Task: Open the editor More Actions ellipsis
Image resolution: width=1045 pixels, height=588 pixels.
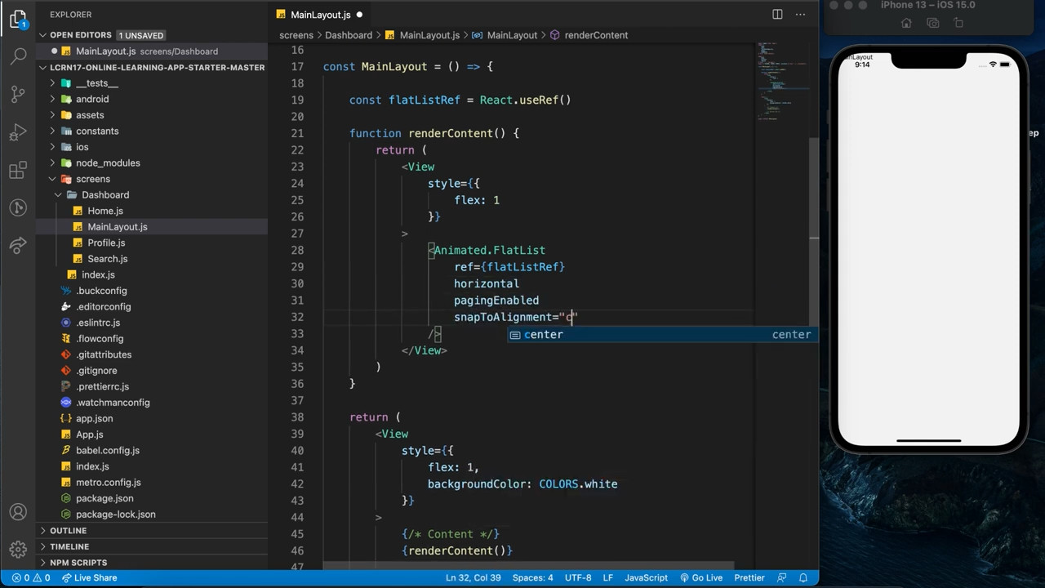Action: [x=802, y=14]
